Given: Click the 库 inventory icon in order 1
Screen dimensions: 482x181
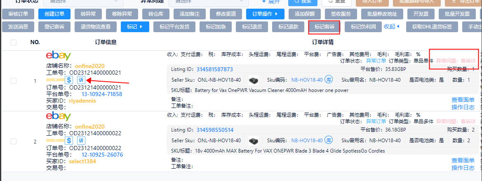Looking at the screenshot, I should click(x=329, y=80).
